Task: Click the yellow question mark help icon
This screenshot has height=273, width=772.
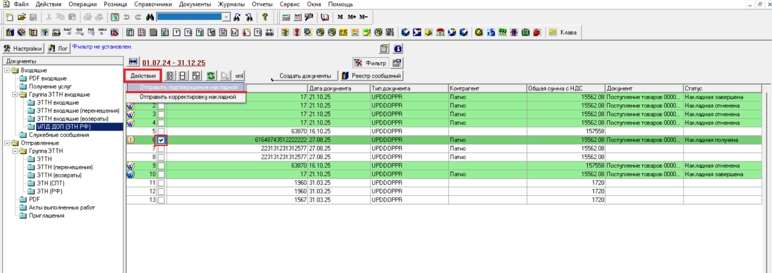Action: [265, 17]
